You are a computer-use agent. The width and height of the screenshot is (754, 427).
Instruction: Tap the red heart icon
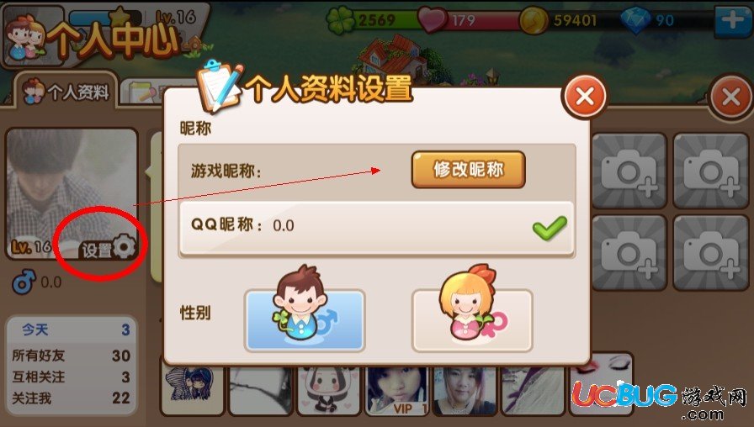pos(432,21)
